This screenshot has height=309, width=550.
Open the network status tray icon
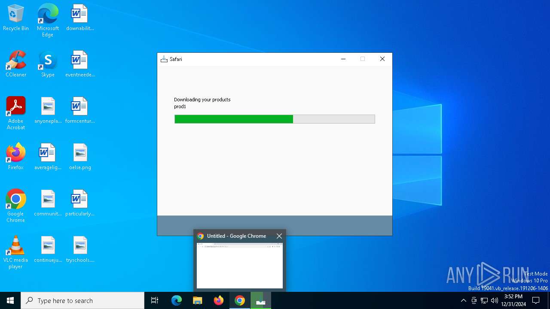[x=484, y=300]
